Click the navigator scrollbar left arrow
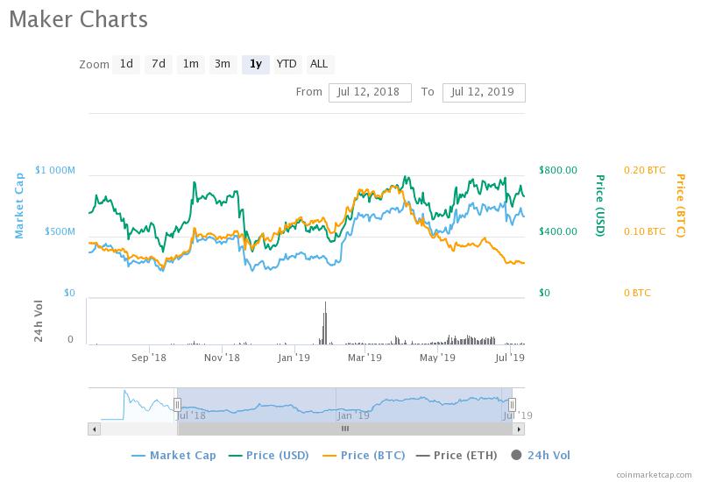701x482 pixels. click(93, 429)
